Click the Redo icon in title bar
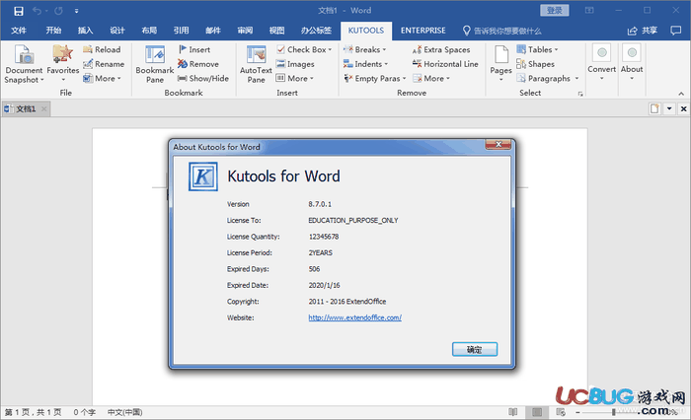The width and height of the screenshot is (691, 420). 58,11
